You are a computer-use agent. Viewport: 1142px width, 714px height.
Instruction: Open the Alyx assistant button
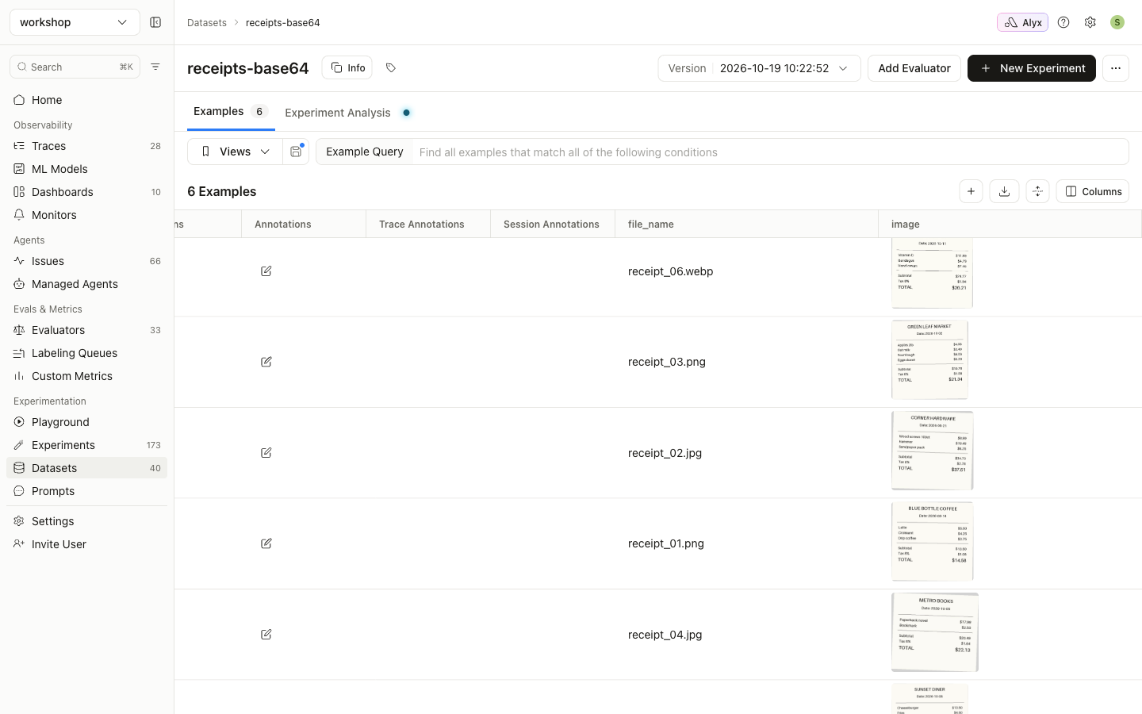click(1022, 22)
